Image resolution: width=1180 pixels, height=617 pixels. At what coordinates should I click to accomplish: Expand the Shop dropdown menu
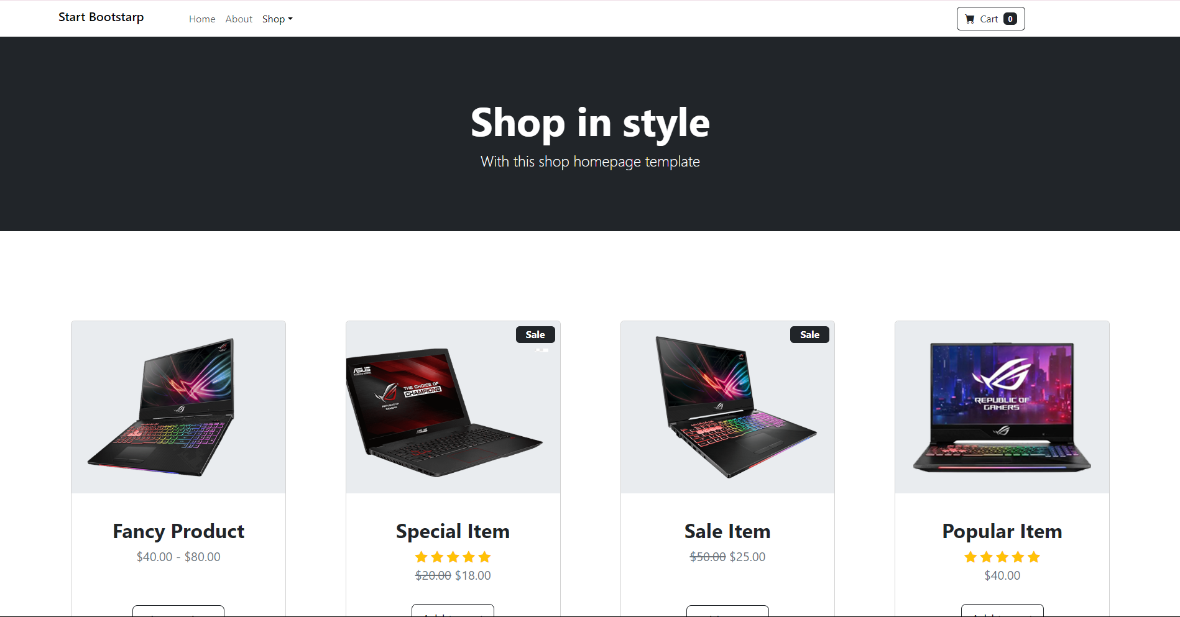(x=277, y=19)
